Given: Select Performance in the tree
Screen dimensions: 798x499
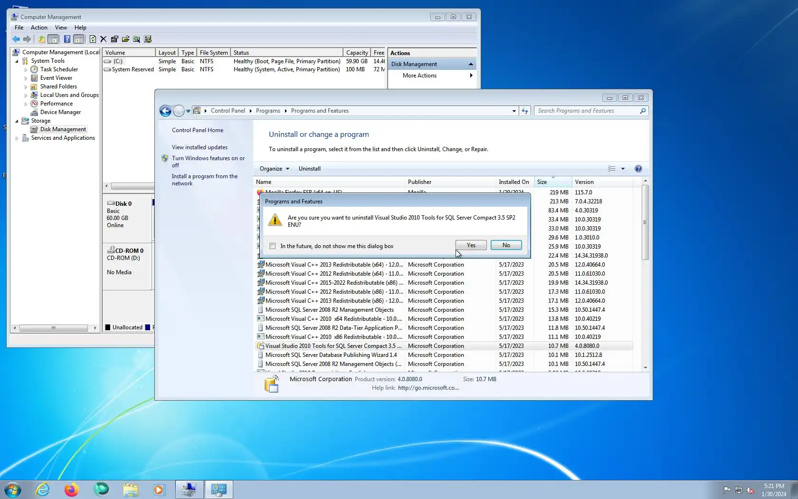Looking at the screenshot, I should tap(57, 104).
